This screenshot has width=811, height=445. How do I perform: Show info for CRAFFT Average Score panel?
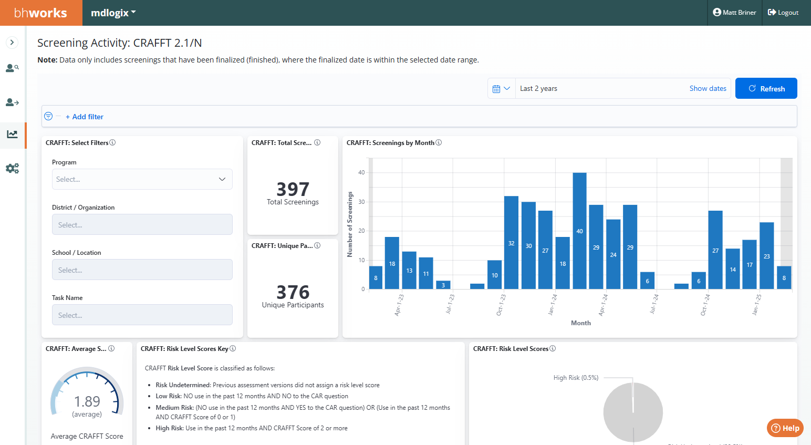coord(111,348)
